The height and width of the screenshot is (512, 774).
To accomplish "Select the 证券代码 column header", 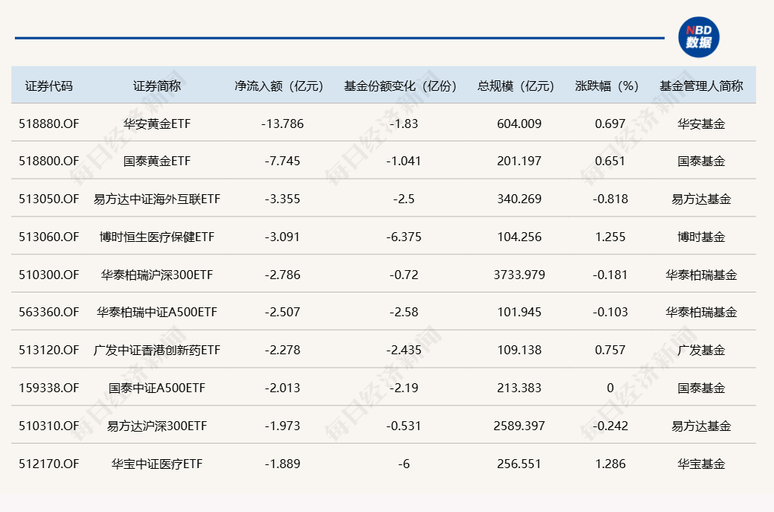I will tap(49, 86).
